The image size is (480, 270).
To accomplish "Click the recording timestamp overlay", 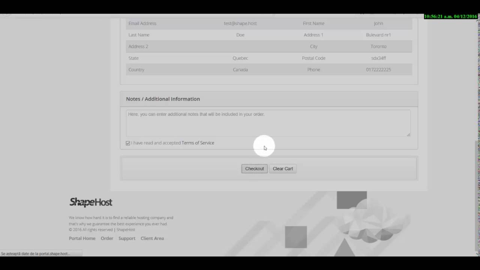I will point(451,16).
